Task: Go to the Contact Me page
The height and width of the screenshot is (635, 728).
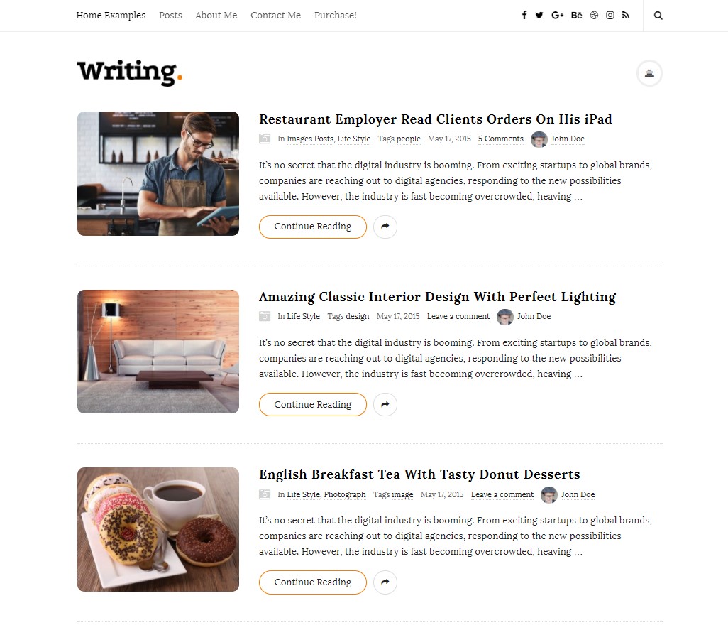Action: tap(276, 16)
